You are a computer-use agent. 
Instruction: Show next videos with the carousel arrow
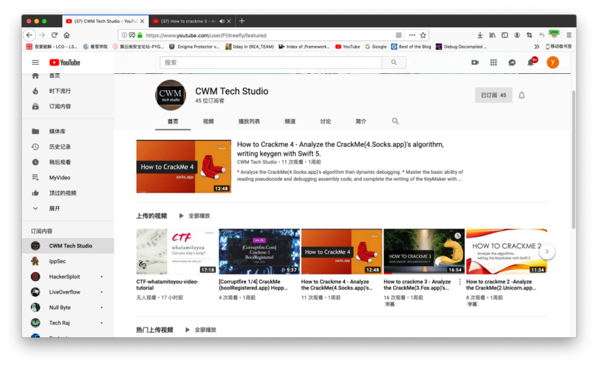click(x=547, y=252)
